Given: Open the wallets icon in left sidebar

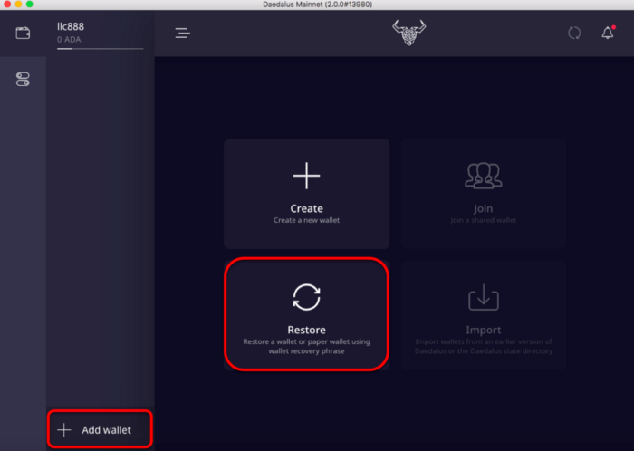Looking at the screenshot, I should [x=23, y=34].
